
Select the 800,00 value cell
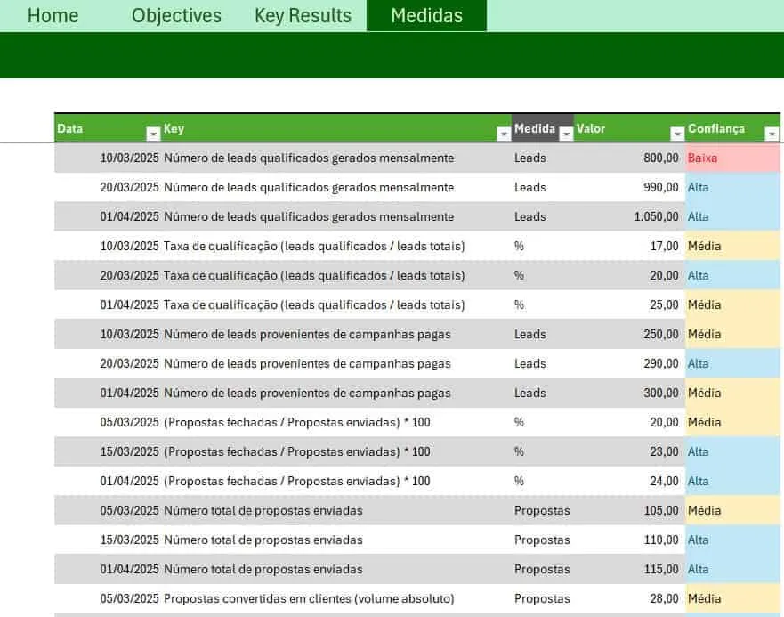coord(629,158)
